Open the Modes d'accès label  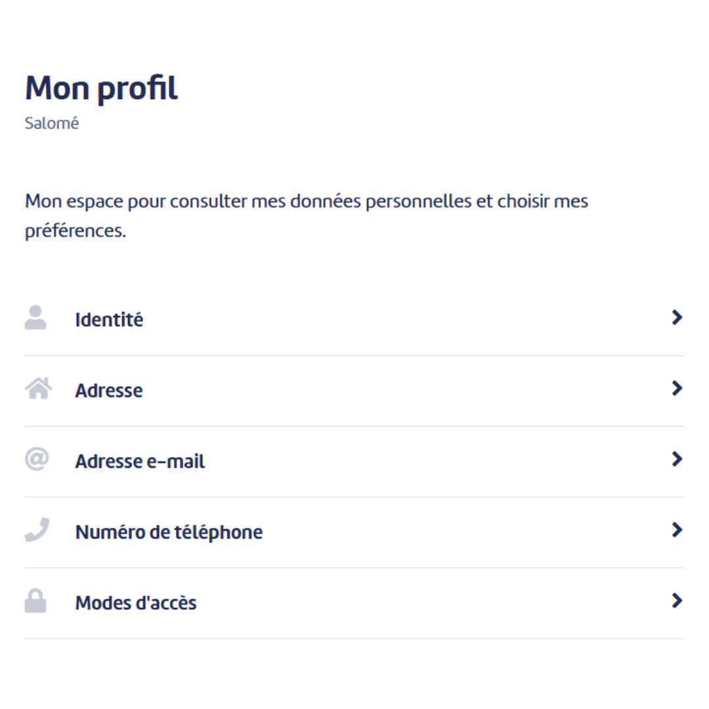pos(136,603)
